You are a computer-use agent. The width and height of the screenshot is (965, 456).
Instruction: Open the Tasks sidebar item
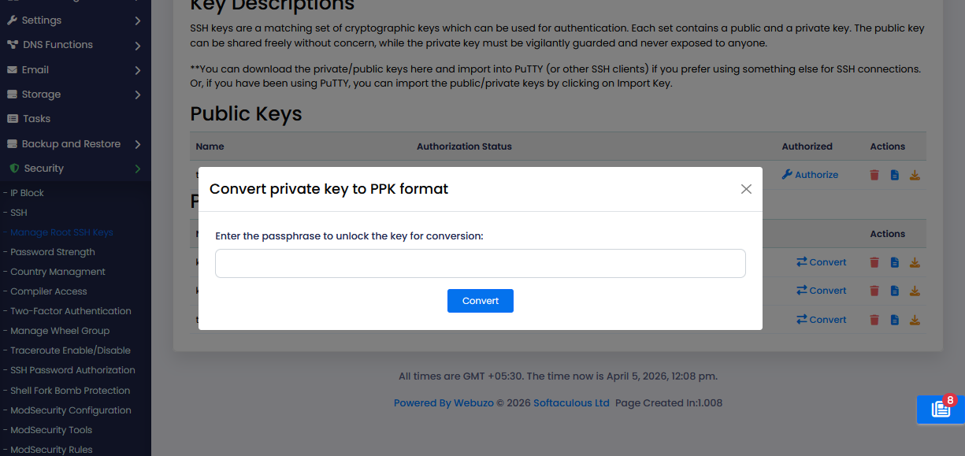click(x=36, y=118)
